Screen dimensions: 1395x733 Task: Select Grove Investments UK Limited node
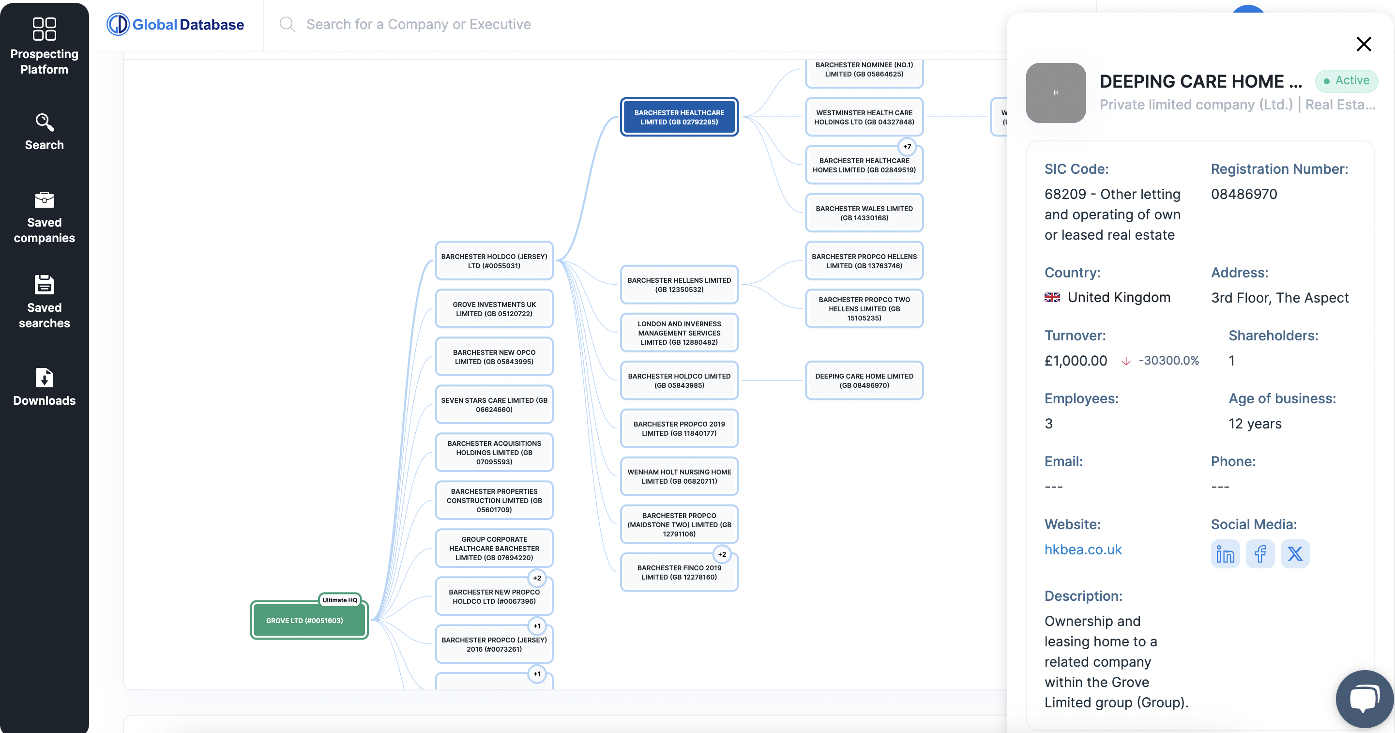coord(494,309)
